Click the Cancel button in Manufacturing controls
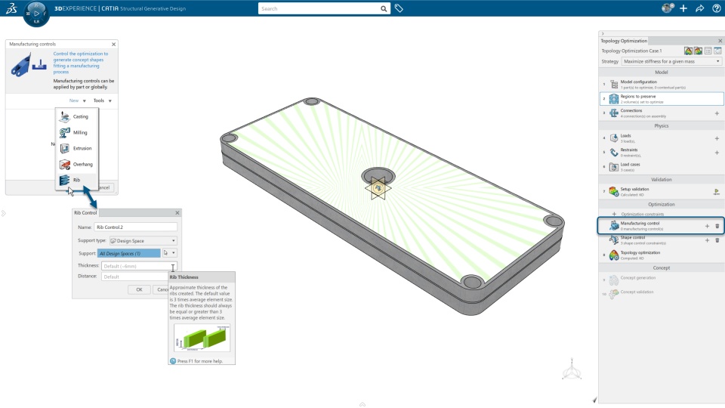This screenshot has width=725, height=408. pos(106,188)
